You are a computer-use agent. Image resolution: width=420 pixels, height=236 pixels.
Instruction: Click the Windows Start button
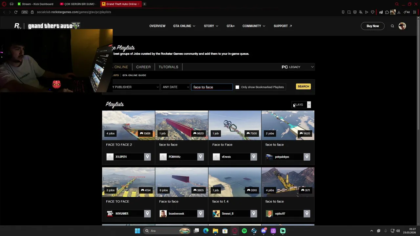(137, 231)
